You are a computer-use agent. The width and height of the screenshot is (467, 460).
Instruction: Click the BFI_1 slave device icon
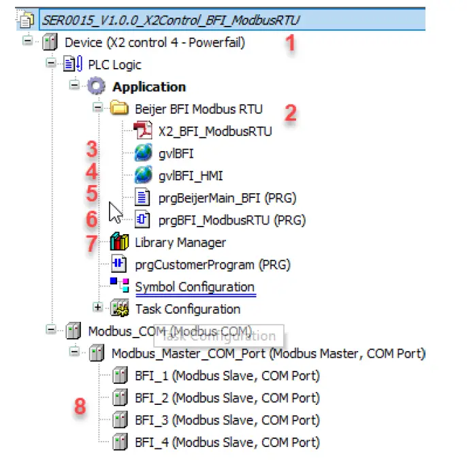click(x=120, y=375)
